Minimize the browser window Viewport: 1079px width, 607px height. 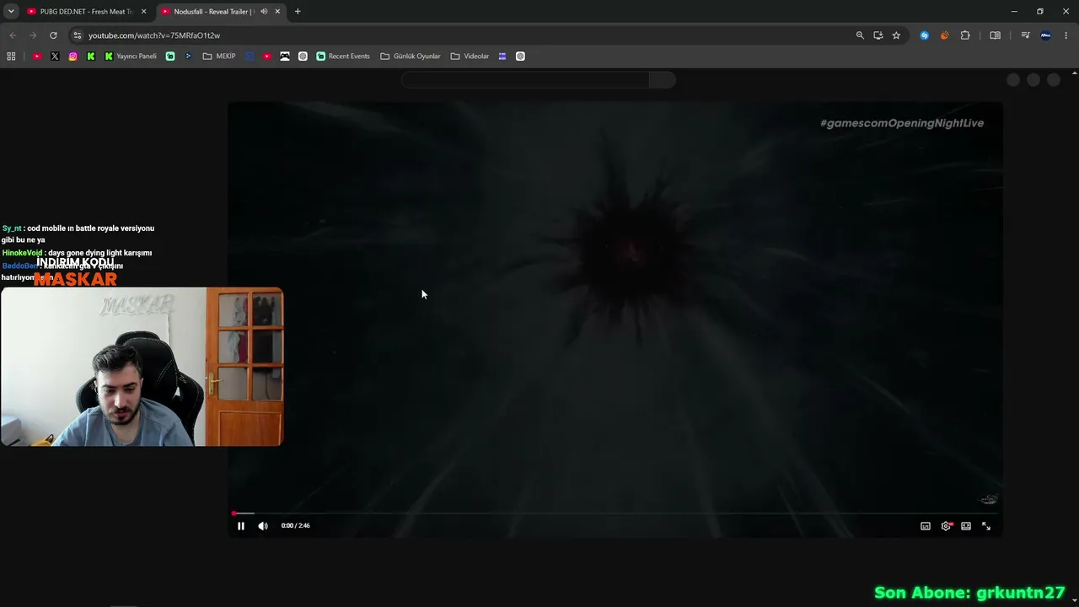point(1014,12)
